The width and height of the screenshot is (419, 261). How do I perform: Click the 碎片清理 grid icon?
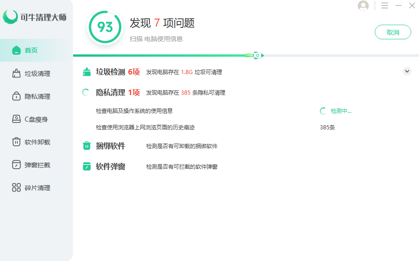pos(16,188)
